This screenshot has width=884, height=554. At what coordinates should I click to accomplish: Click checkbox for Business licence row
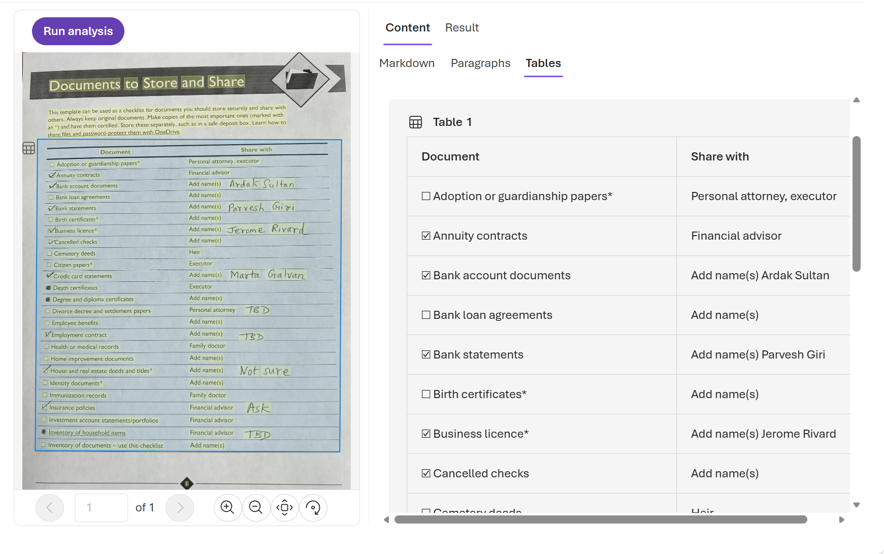426,434
